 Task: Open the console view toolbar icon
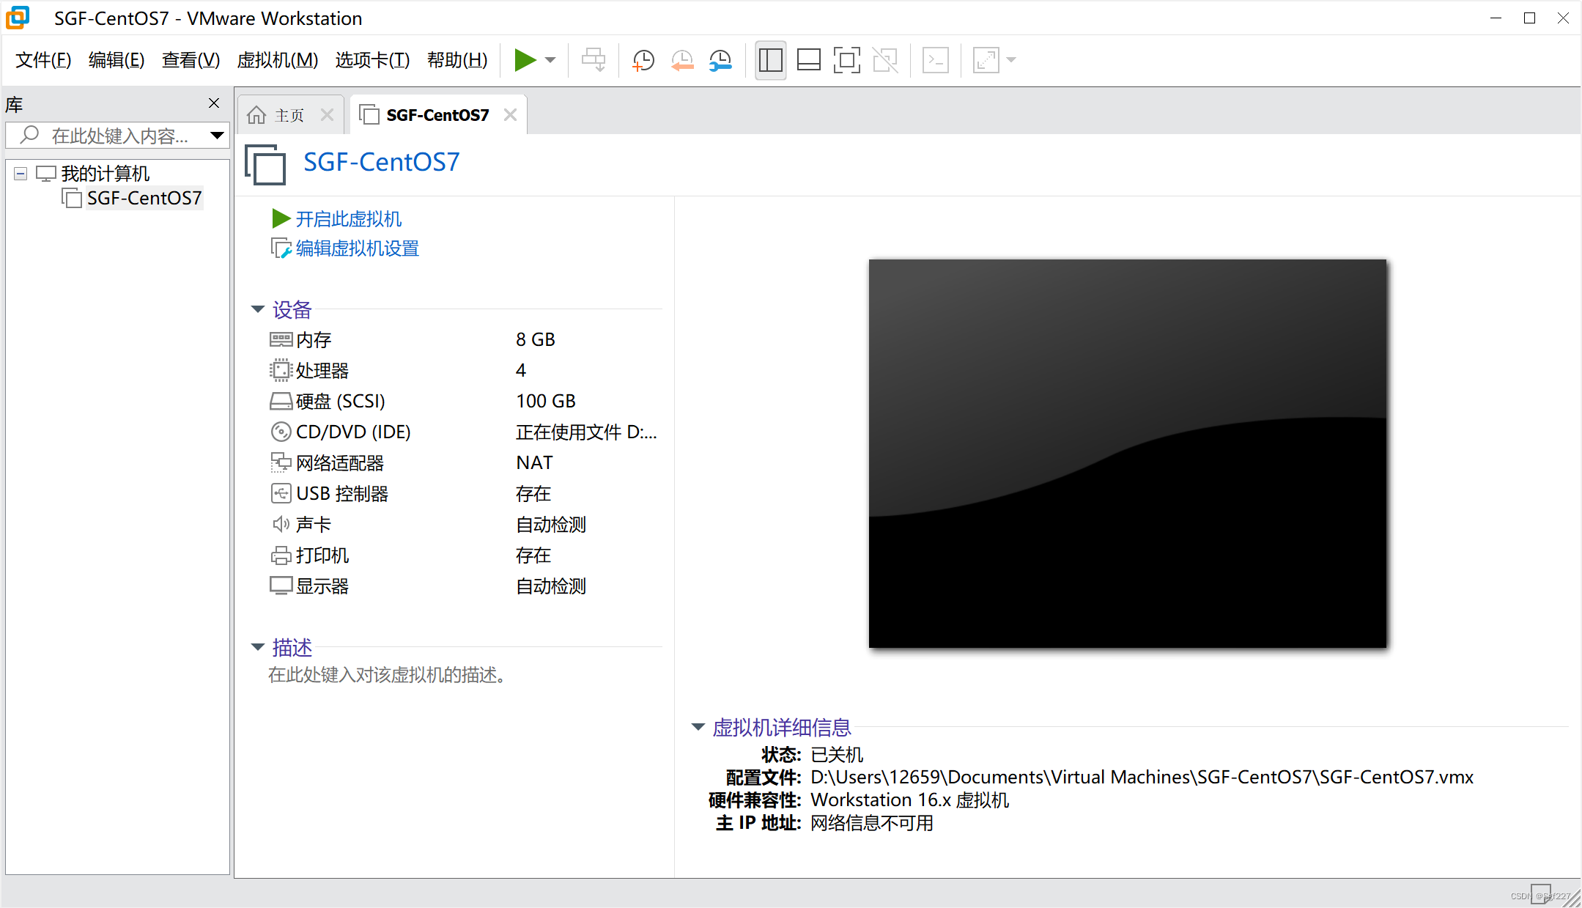coord(936,60)
